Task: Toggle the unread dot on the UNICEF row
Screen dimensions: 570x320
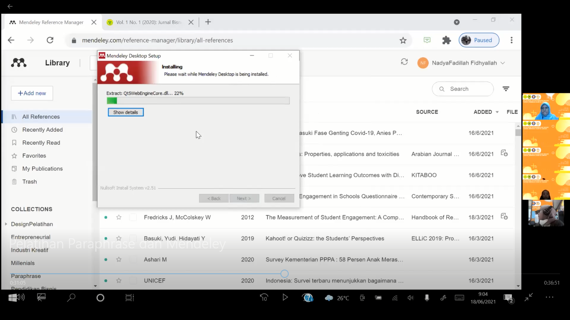Action: click(x=106, y=280)
